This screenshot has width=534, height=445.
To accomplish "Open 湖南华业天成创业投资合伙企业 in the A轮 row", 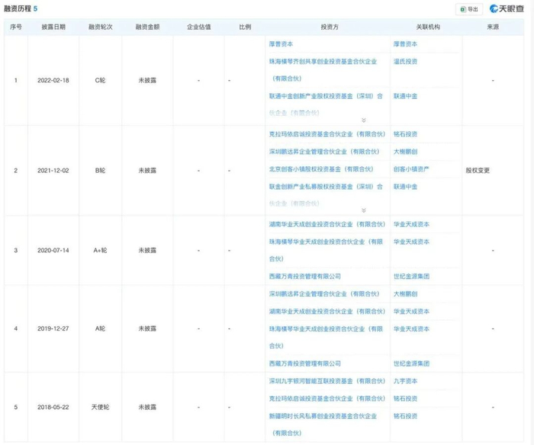I will [x=327, y=312].
